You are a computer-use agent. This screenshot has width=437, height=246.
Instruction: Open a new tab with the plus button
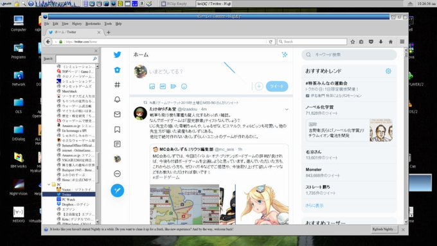pyautogui.click(x=109, y=32)
